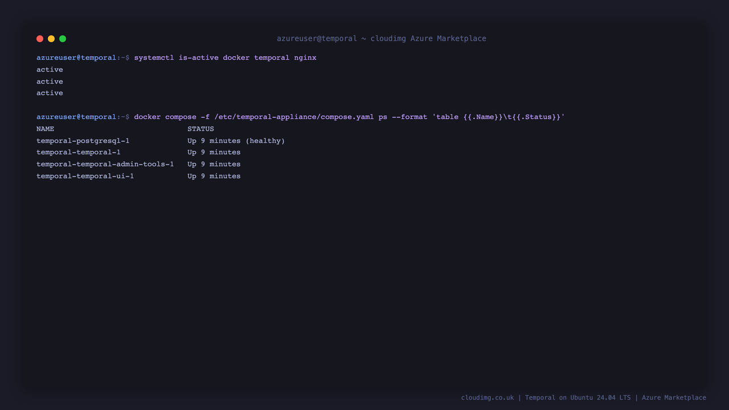Screen dimensions: 729x410
Task: Select container name 'temporal-temporal-admin-tools-1'
Action: pos(105,164)
